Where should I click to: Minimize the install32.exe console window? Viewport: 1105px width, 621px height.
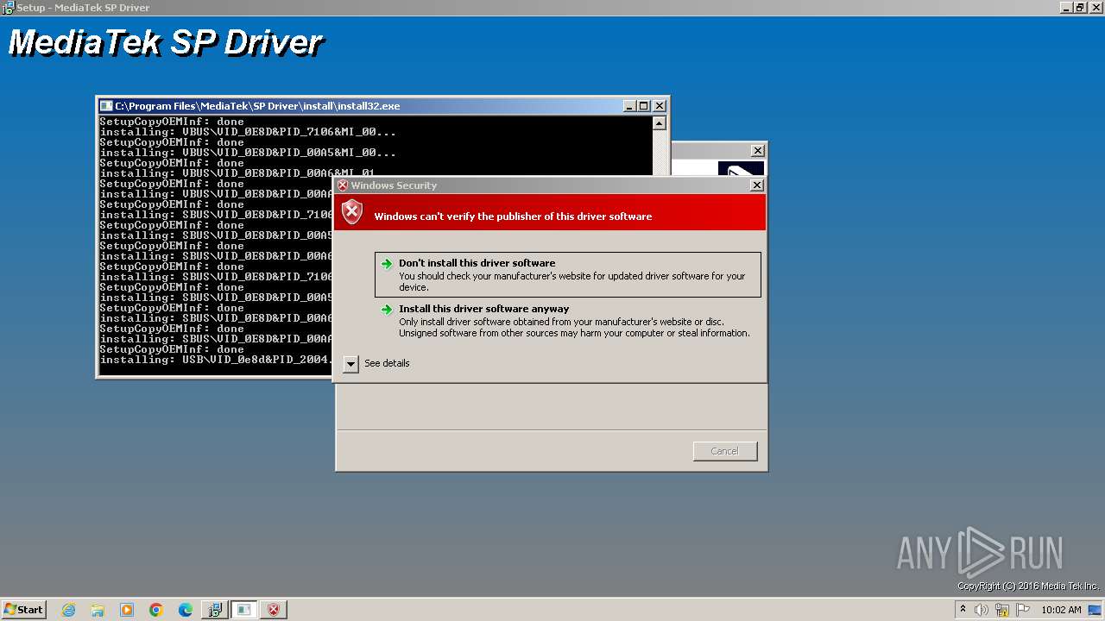point(629,106)
